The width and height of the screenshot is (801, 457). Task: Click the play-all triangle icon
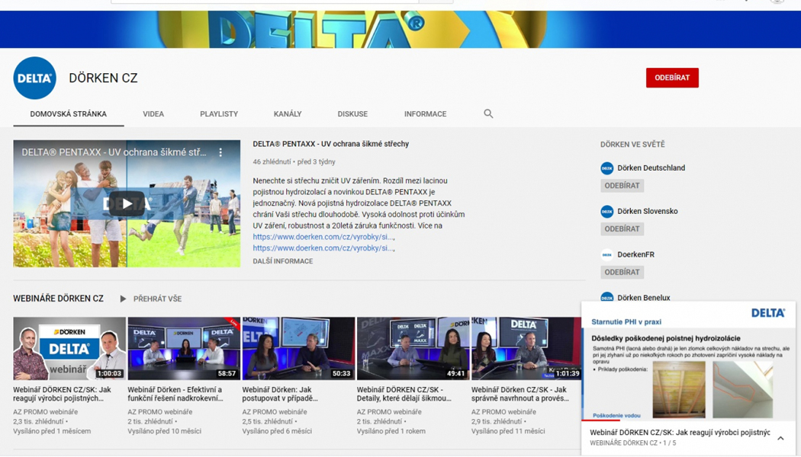click(x=123, y=299)
